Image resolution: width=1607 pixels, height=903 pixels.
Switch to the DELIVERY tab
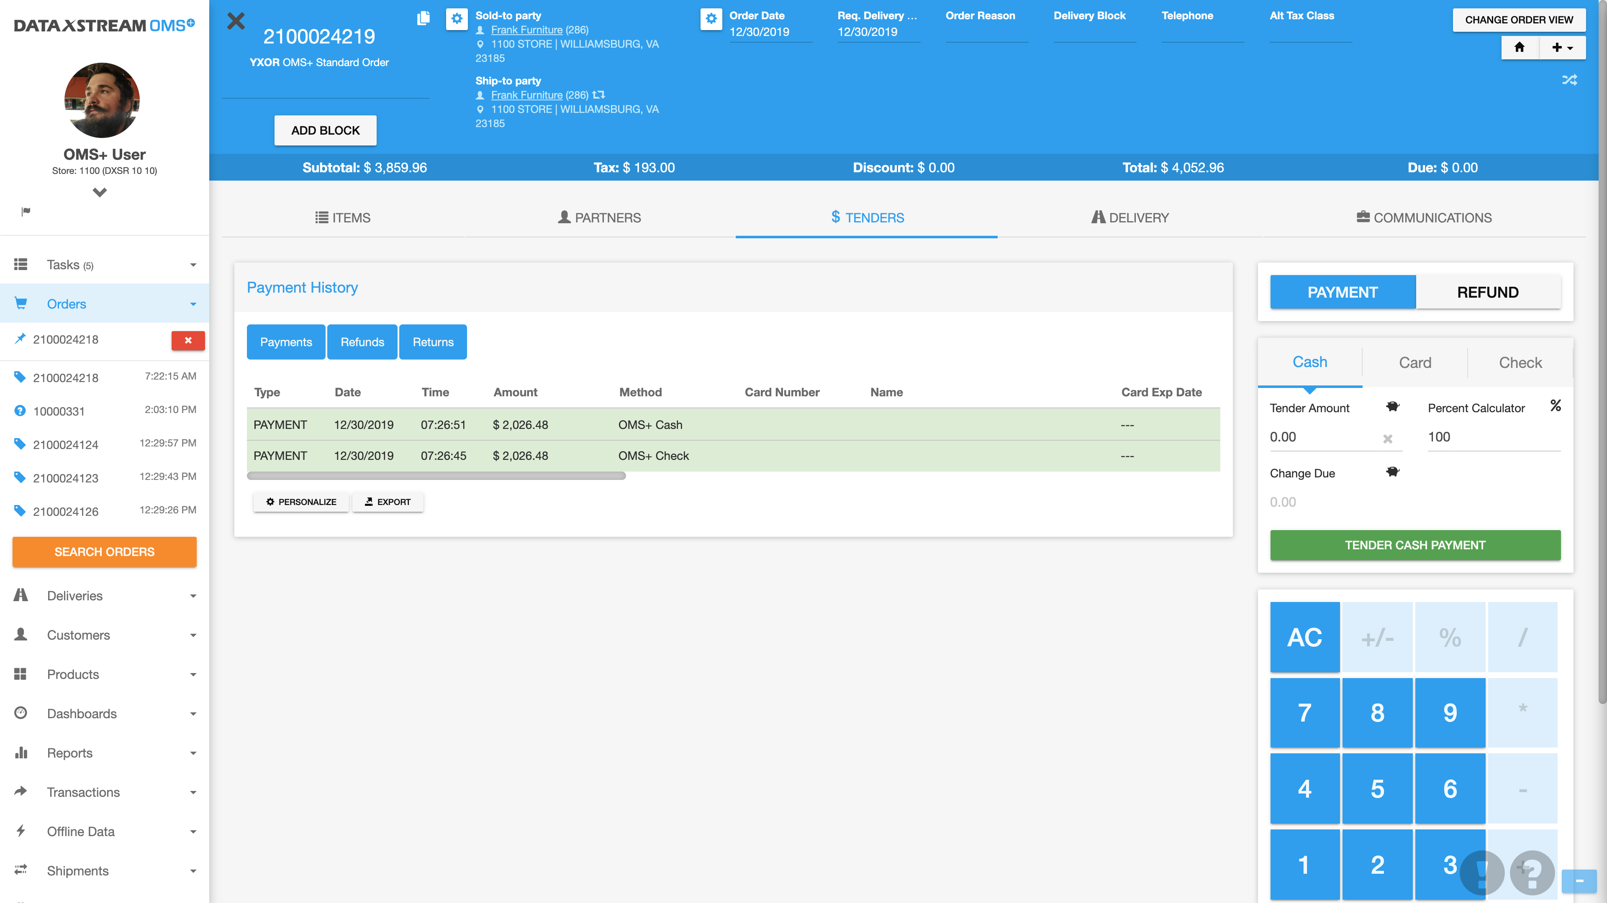tap(1130, 217)
